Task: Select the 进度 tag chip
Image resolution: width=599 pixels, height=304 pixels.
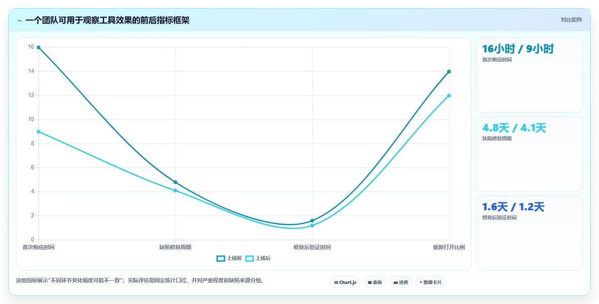Action: [401, 282]
